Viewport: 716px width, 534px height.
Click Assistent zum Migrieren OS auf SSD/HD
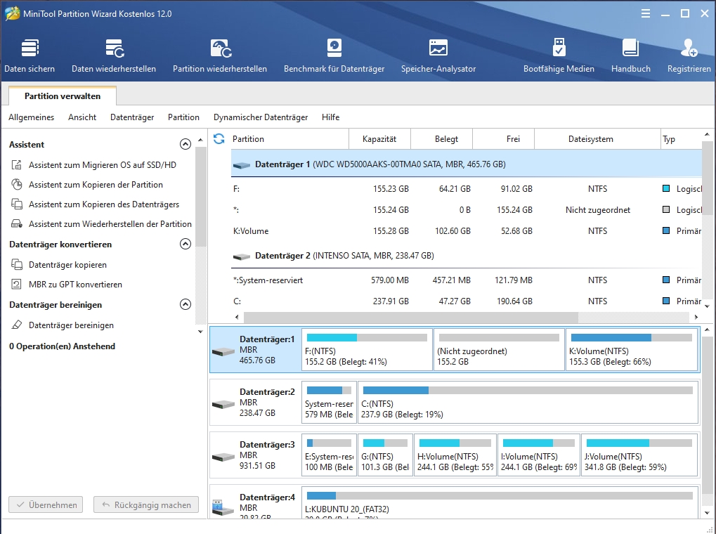pos(103,165)
